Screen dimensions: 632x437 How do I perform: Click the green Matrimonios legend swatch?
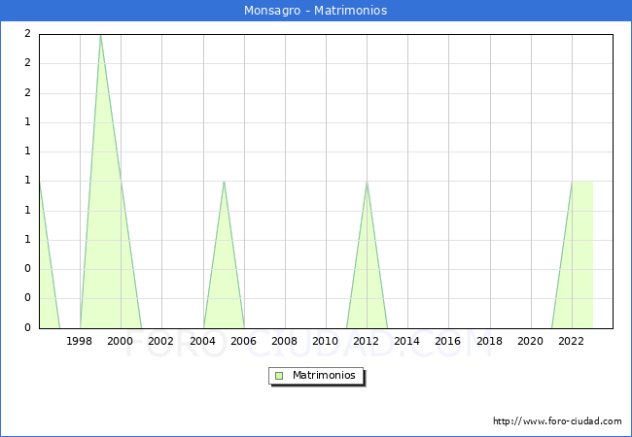[x=279, y=376]
